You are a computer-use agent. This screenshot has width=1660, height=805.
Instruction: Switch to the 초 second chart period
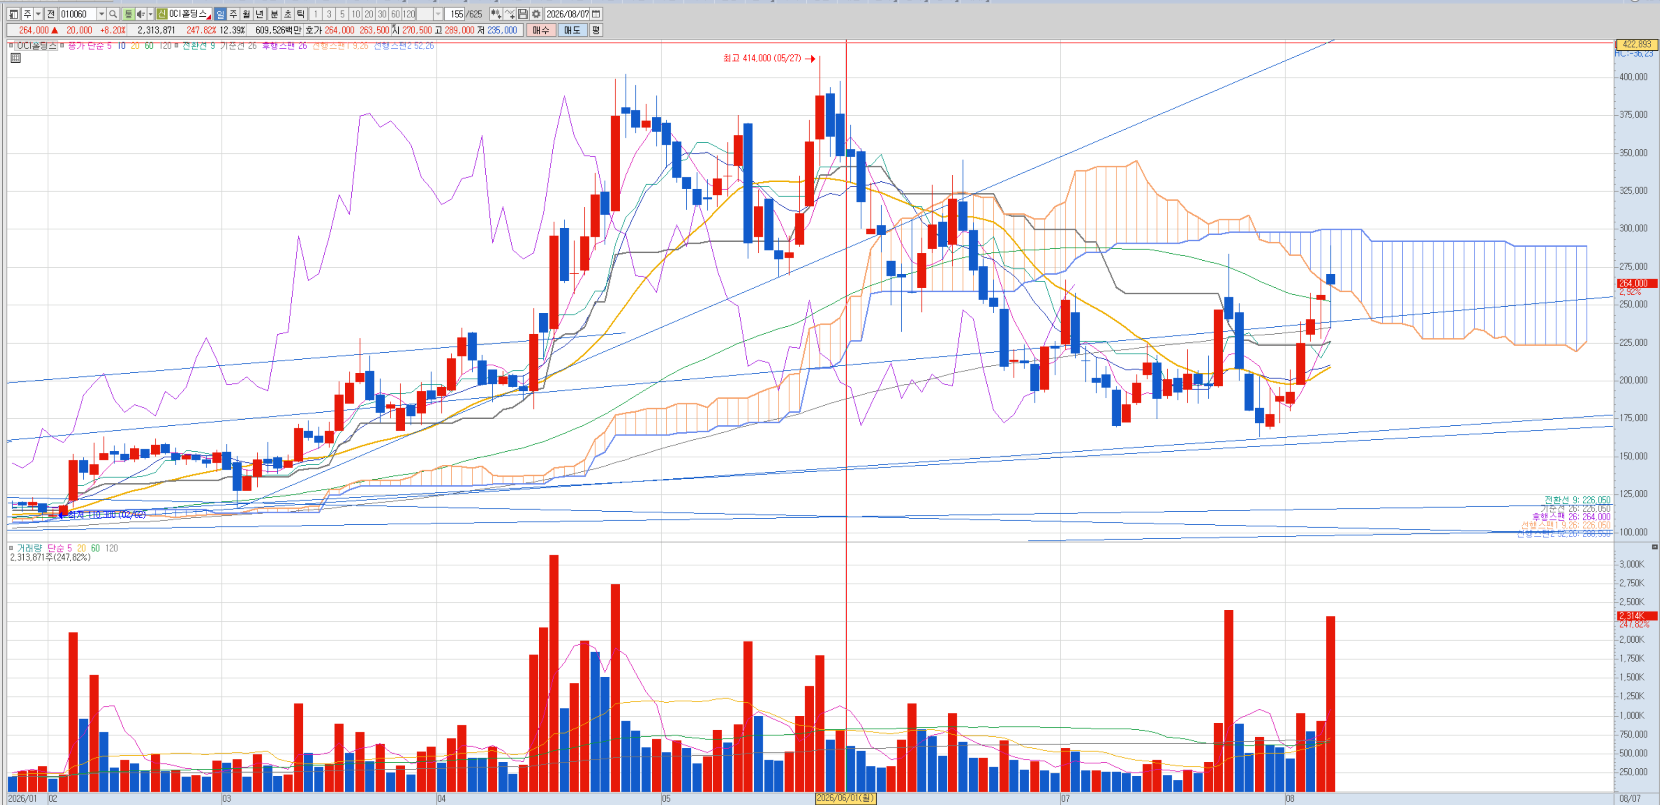[x=288, y=14]
